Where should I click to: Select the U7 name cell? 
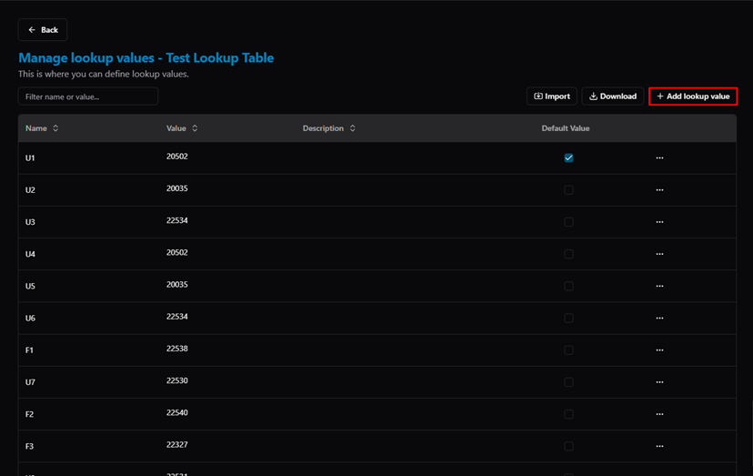[30, 382]
